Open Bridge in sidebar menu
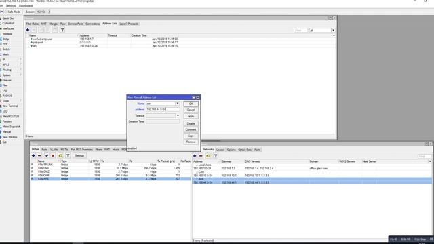This screenshot has height=244, width=434. point(6,39)
